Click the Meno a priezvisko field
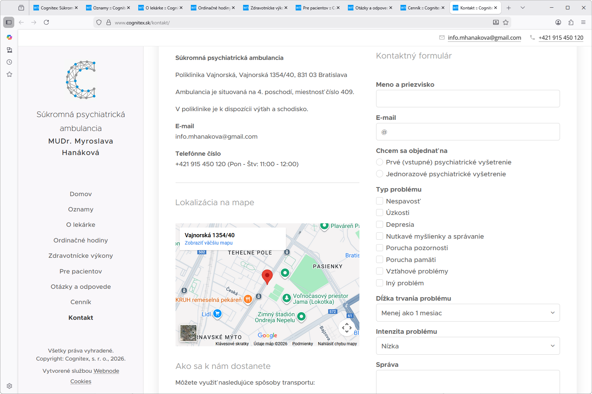Viewport: 592px width, 394px height. (468, 99)
